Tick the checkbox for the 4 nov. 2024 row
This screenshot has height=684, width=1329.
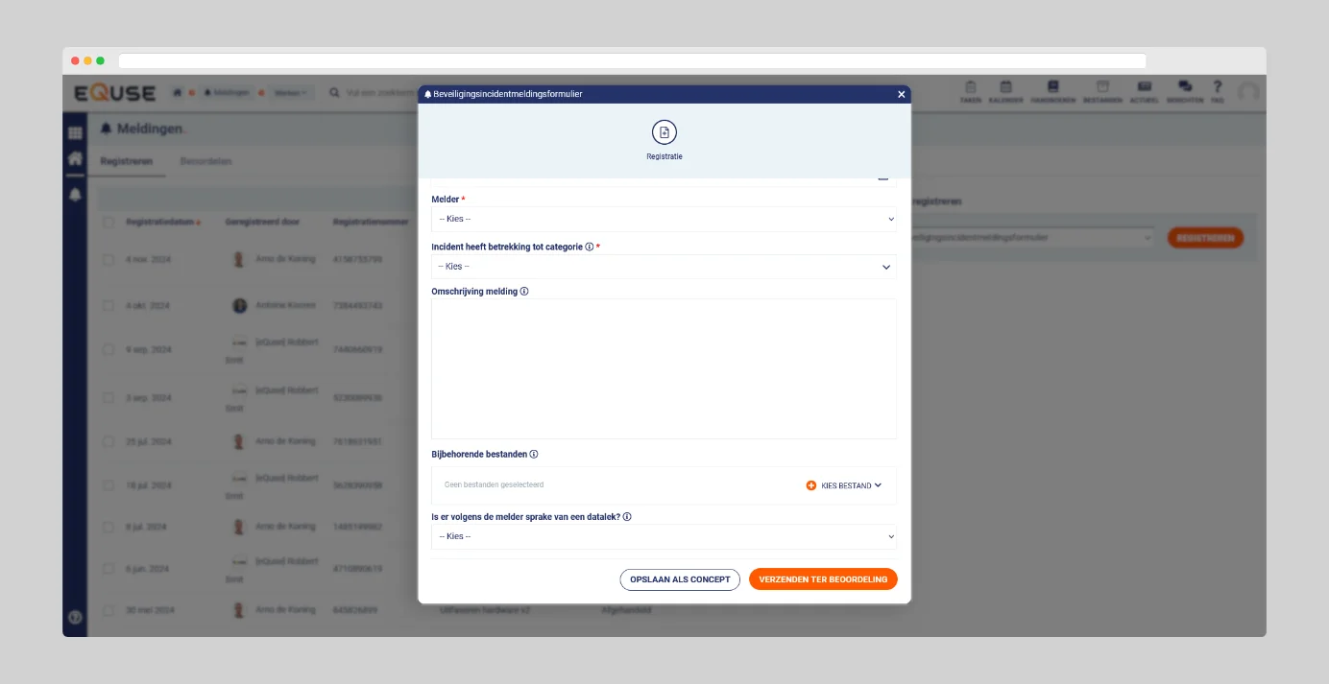109,260
